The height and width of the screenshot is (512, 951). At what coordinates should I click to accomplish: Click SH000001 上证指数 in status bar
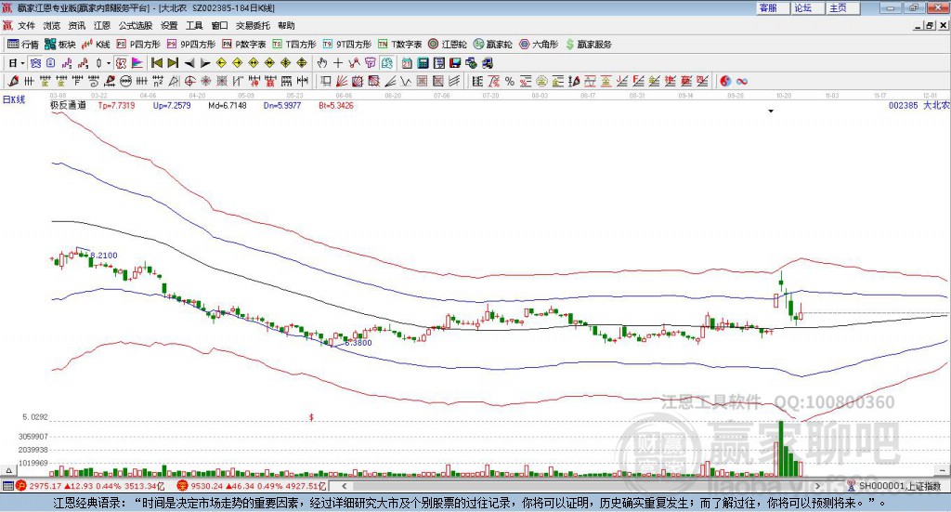(x=900, y=486)
